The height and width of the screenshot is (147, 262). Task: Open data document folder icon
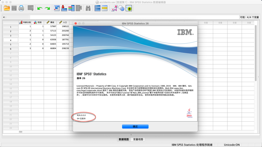(7, 8)
